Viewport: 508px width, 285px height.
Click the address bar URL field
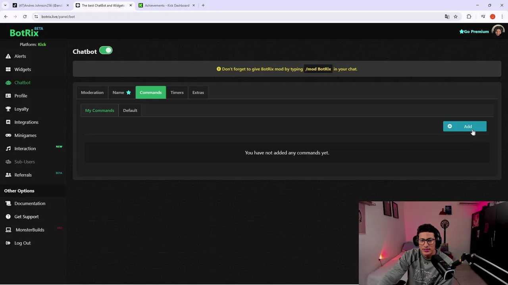(x=238, y=17)
